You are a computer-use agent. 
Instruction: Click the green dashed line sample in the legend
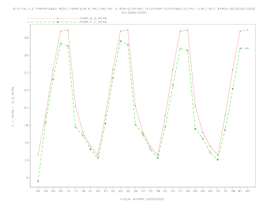click(53, 22)
